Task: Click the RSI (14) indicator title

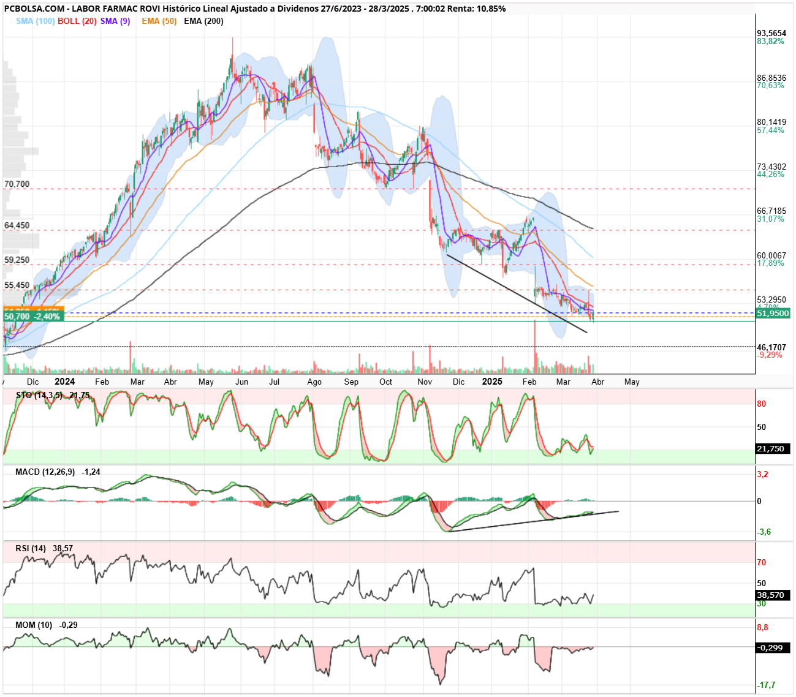Action: tap(31, 548)
